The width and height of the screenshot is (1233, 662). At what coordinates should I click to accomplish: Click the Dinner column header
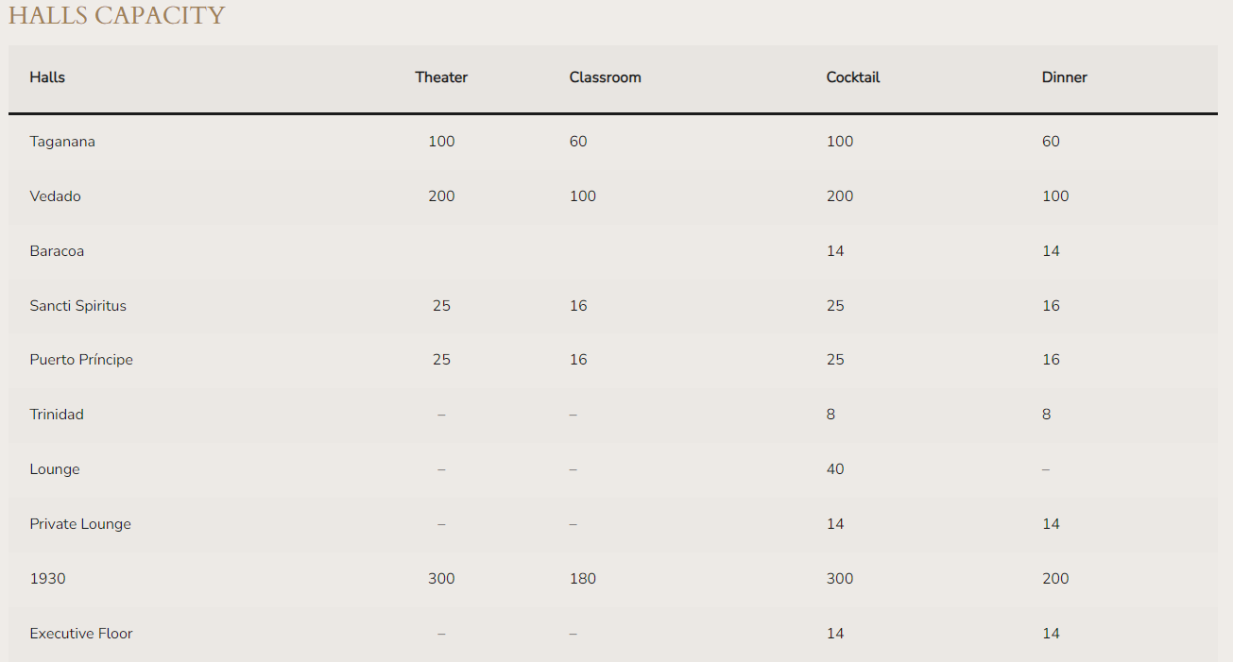click(1064, 77)
